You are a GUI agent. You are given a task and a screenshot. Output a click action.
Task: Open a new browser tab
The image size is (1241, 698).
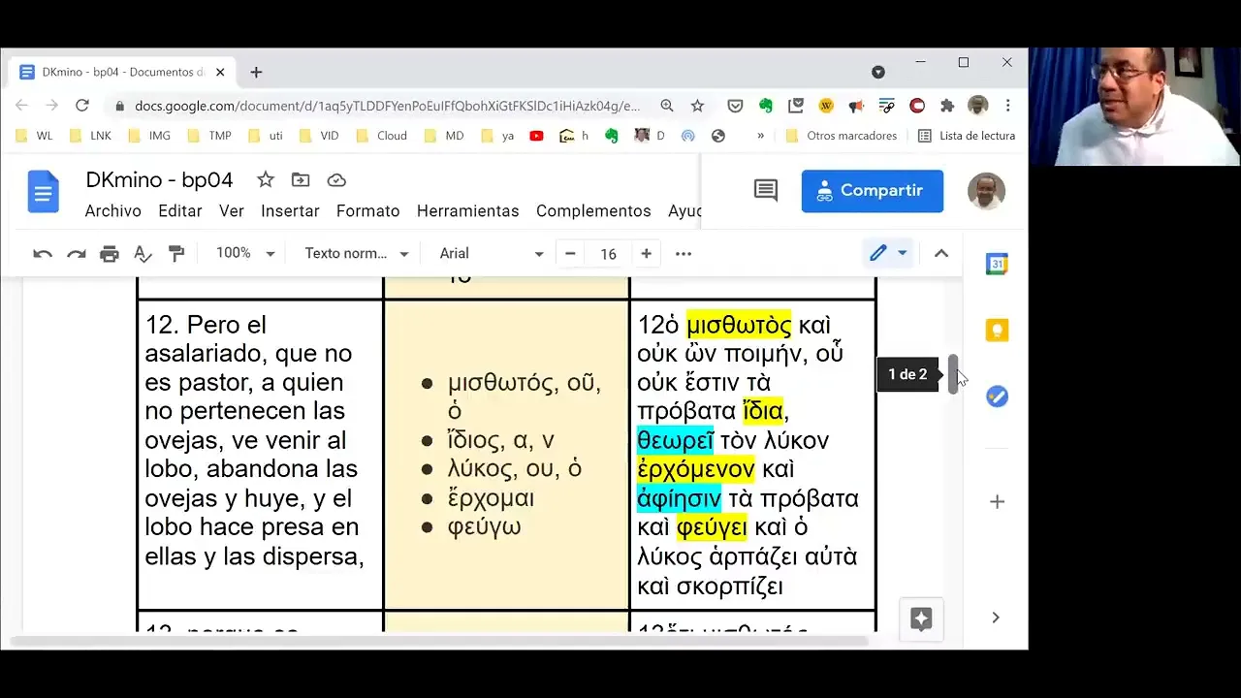coord(256,72)
